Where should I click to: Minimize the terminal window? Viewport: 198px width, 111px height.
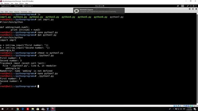[190, 9]
